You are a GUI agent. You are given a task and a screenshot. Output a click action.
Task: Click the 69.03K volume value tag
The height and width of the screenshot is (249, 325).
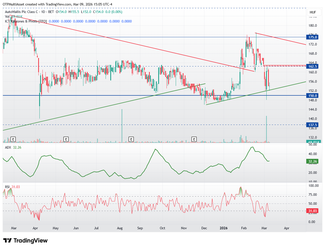(x=313, y=142)
